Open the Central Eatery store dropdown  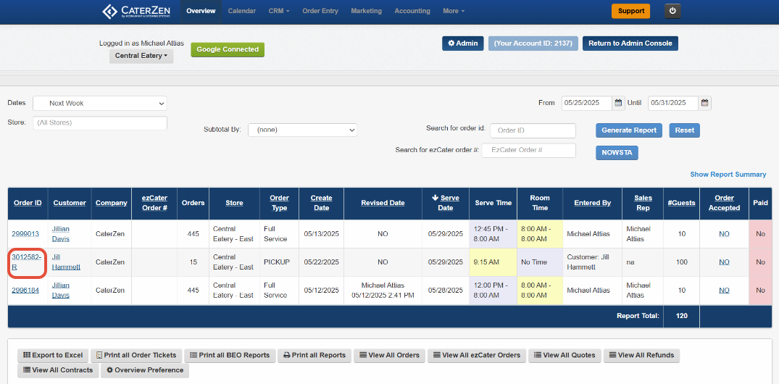point(141,56)
